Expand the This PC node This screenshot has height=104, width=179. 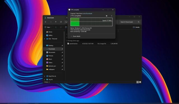point(44,80)
